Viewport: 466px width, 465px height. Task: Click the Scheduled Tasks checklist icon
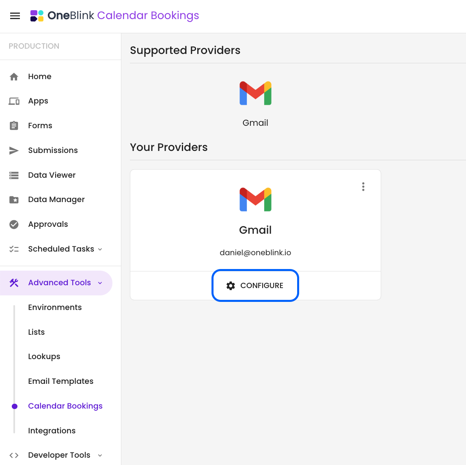pyautogui.click(x=14, y=249)
